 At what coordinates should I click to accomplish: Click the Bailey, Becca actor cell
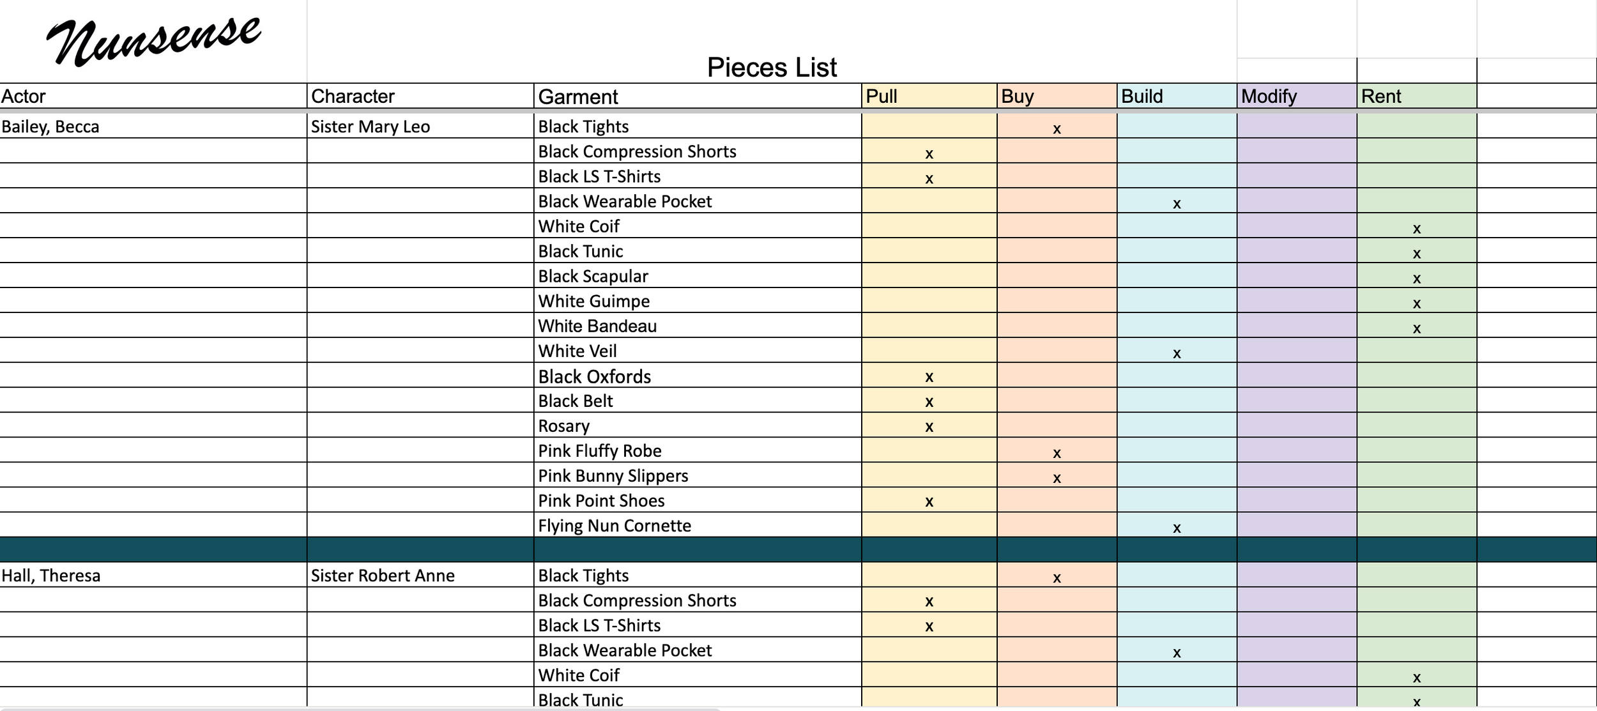point(153,126)
